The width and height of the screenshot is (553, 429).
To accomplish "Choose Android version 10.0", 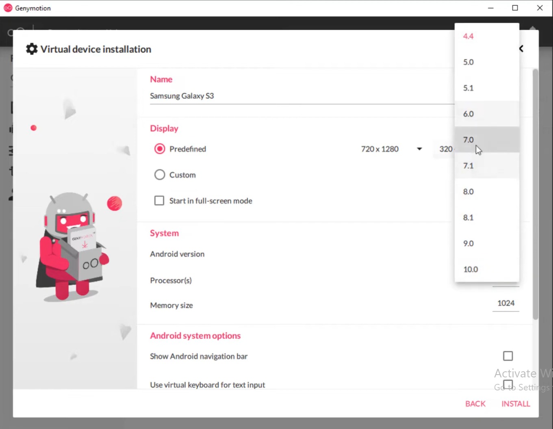I will click(487, 269).
